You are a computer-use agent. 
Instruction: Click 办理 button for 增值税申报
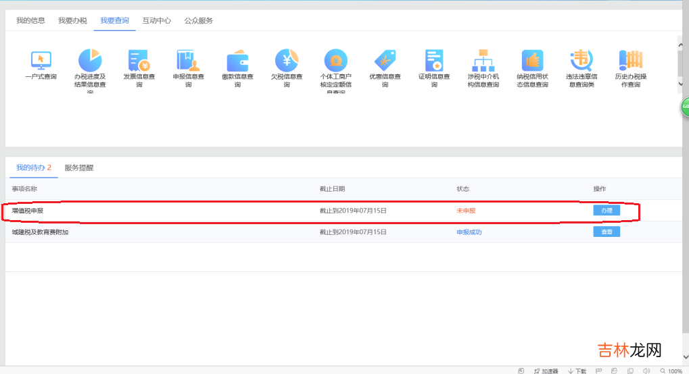tap(606, 211)
